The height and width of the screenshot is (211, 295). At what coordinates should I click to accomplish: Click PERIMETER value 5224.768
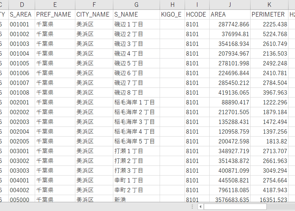[x=269, y=34]
